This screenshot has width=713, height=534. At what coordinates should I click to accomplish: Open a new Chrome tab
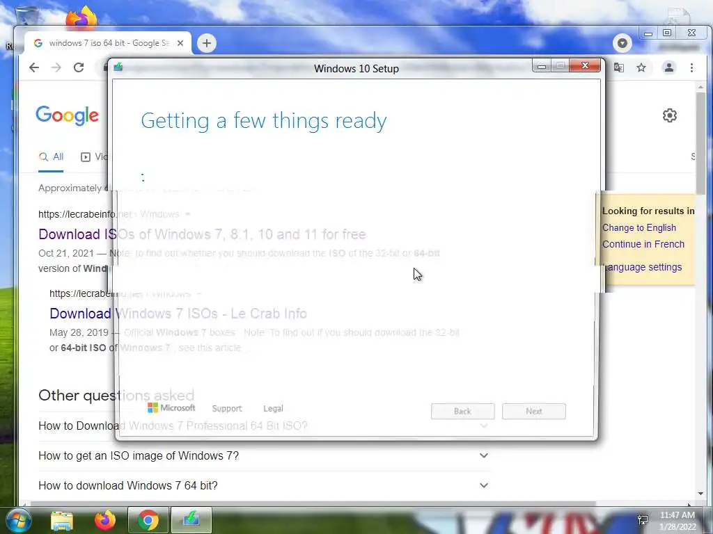pos(207,43)
